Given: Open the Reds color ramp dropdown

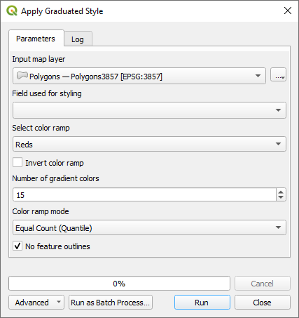Looking at the screenshot, I should tap(149, 144).
